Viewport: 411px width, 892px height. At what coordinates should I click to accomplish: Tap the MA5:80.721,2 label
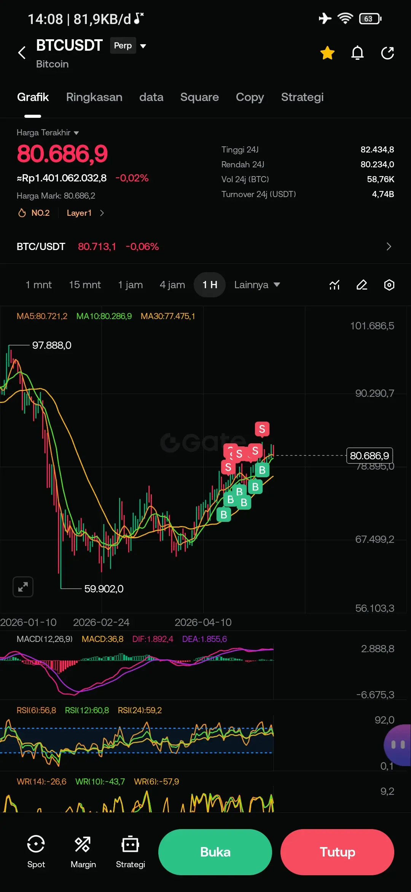(x=42, y=316)
